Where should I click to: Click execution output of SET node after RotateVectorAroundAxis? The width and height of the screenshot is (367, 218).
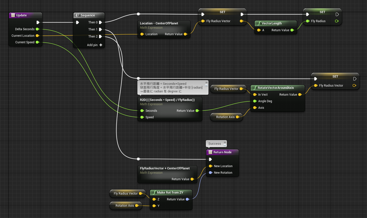pos(355,79)
